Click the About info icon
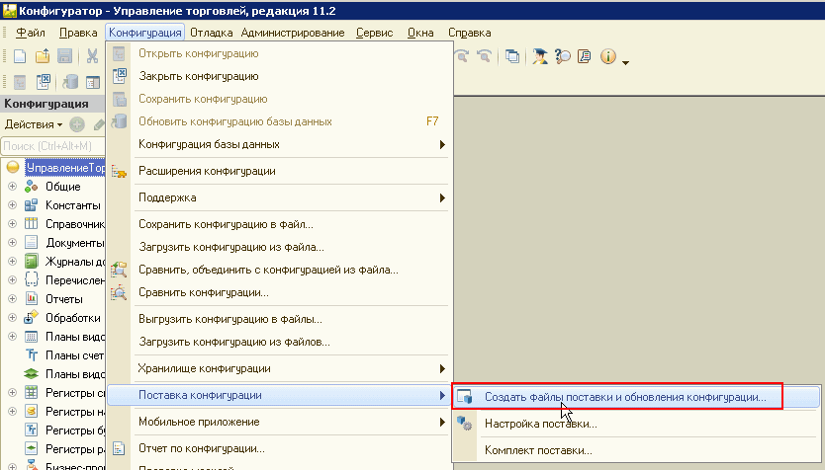Image resolution: width=825 pixels, height=470 pixels. (607, 56)
